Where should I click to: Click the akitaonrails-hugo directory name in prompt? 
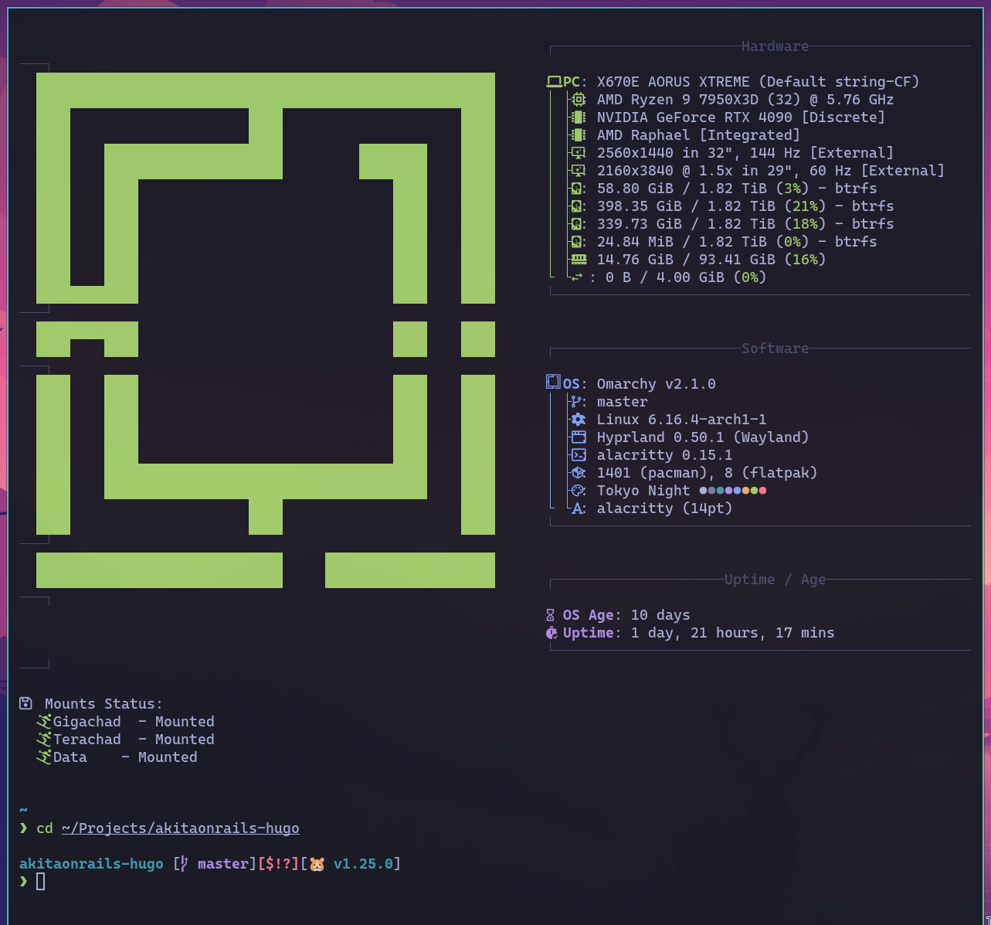click(x=91, y=864)
